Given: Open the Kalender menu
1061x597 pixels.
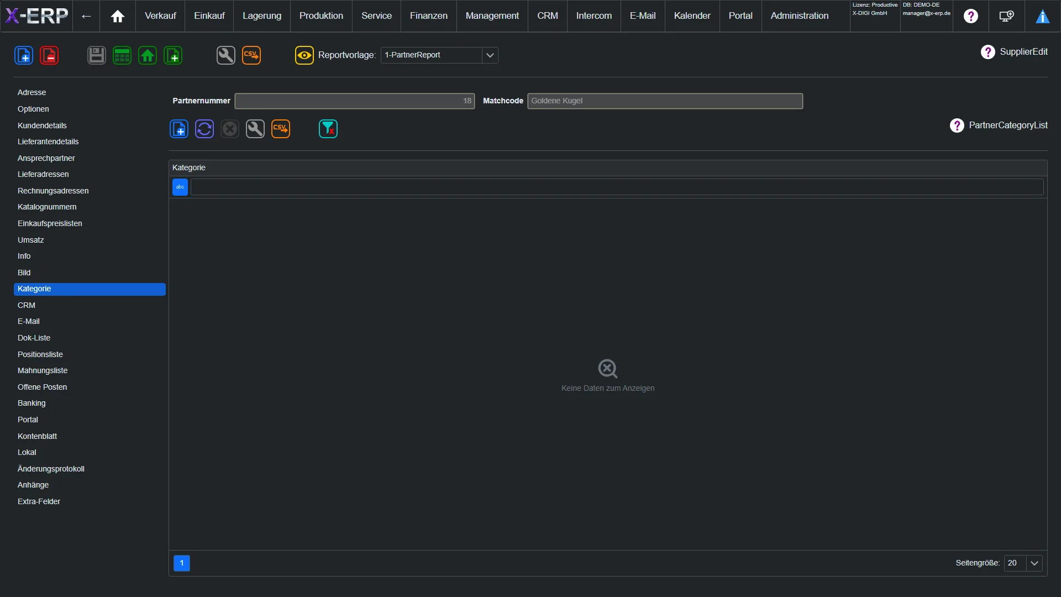Looking at the screenshot, I should (x=692, y=16).
